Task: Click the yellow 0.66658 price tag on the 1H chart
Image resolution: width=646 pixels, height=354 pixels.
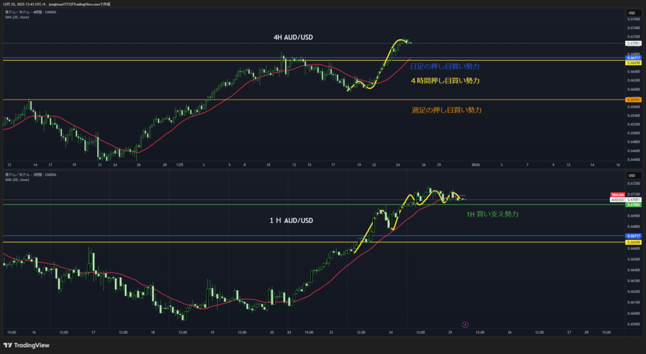Action: (x=633, y=242)
